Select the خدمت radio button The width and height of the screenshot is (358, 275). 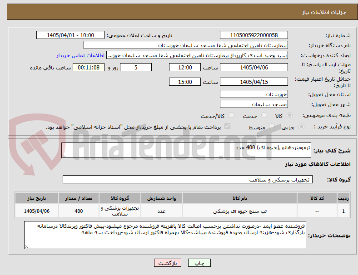pos(264,115)
